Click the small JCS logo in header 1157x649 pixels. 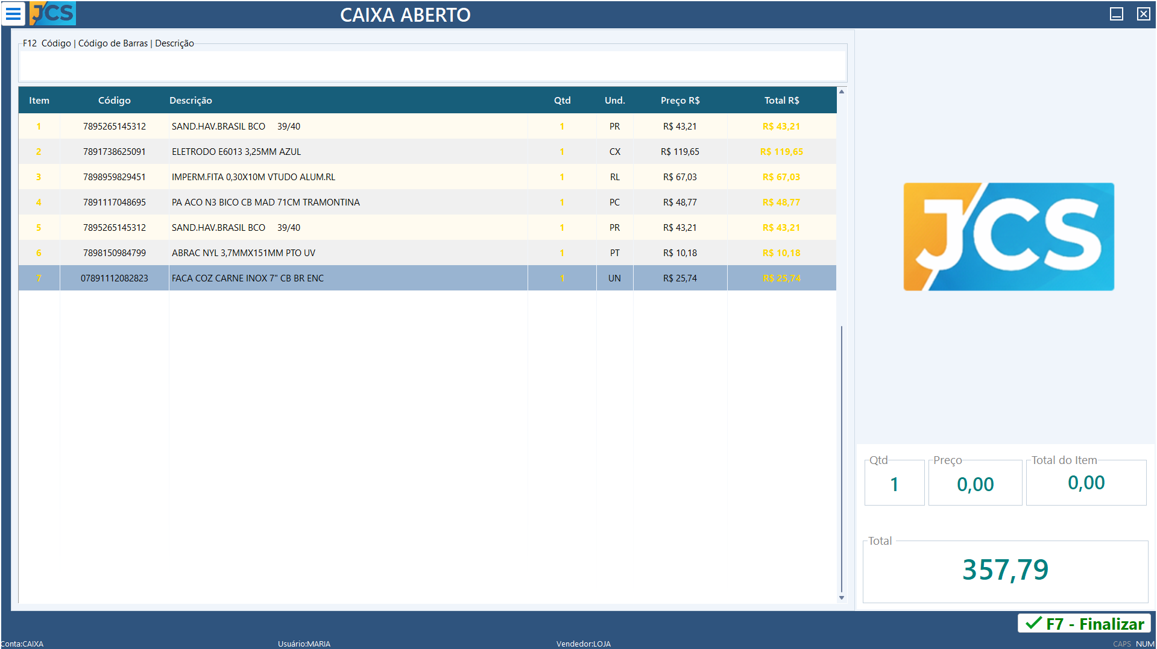53,13
